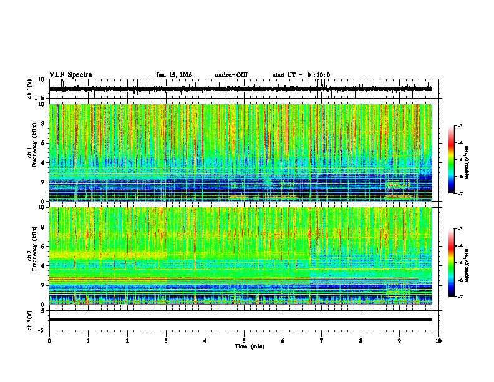494x382 pixels.
Task: Click the x-axis tick label "7"
Action: 322,341
